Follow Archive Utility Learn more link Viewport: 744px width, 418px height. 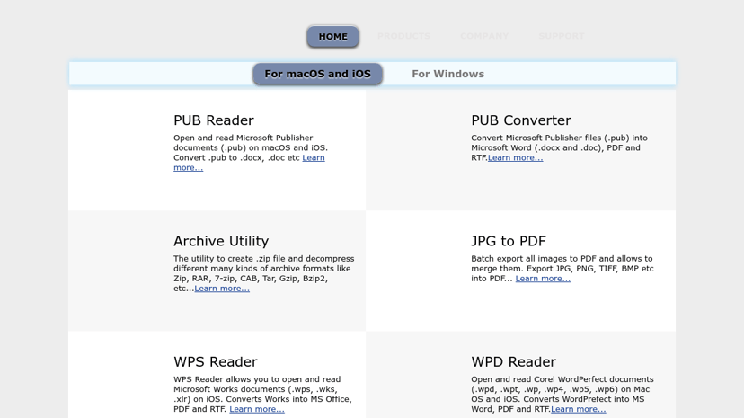click(222, 289)
